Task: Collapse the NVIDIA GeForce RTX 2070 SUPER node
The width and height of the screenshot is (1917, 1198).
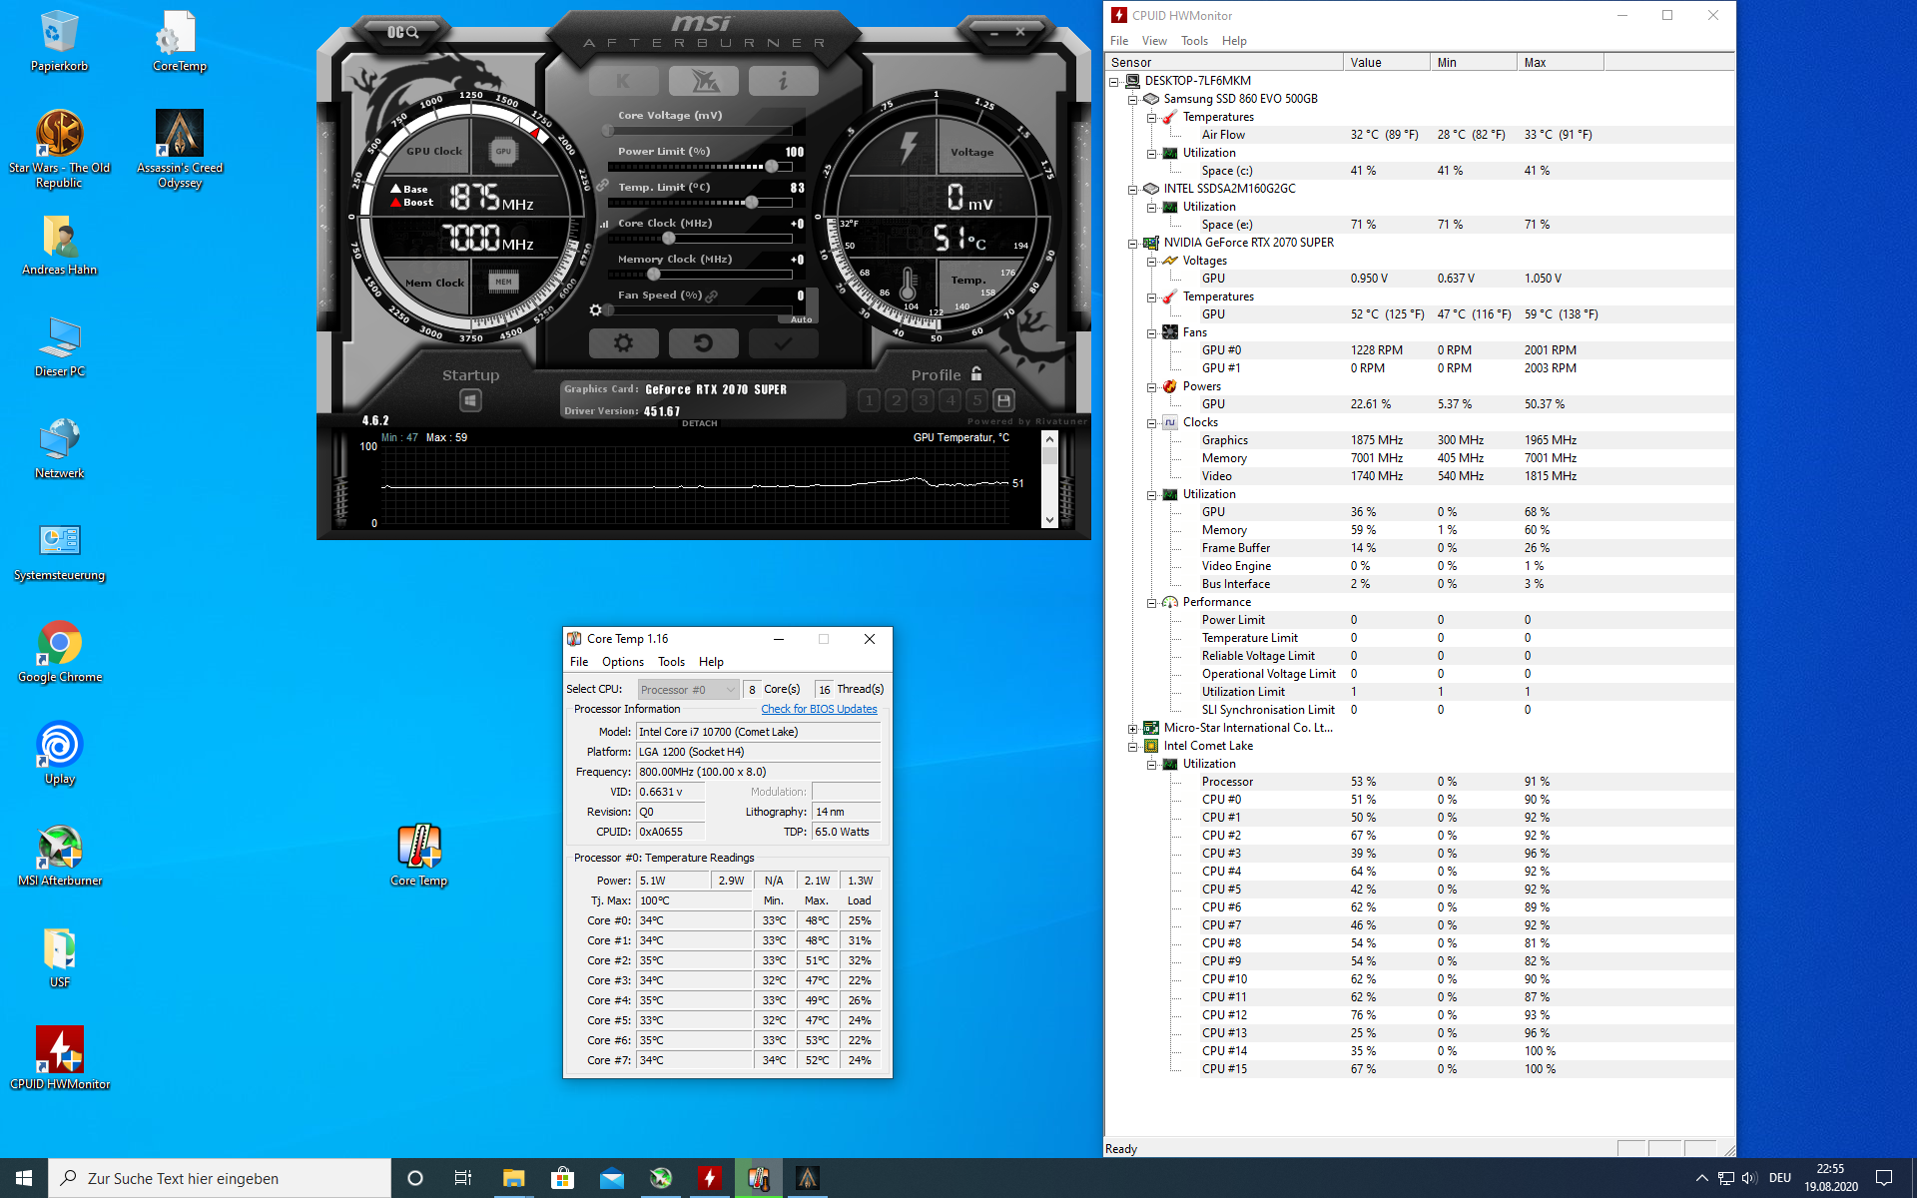Action: coord(1133,244)
